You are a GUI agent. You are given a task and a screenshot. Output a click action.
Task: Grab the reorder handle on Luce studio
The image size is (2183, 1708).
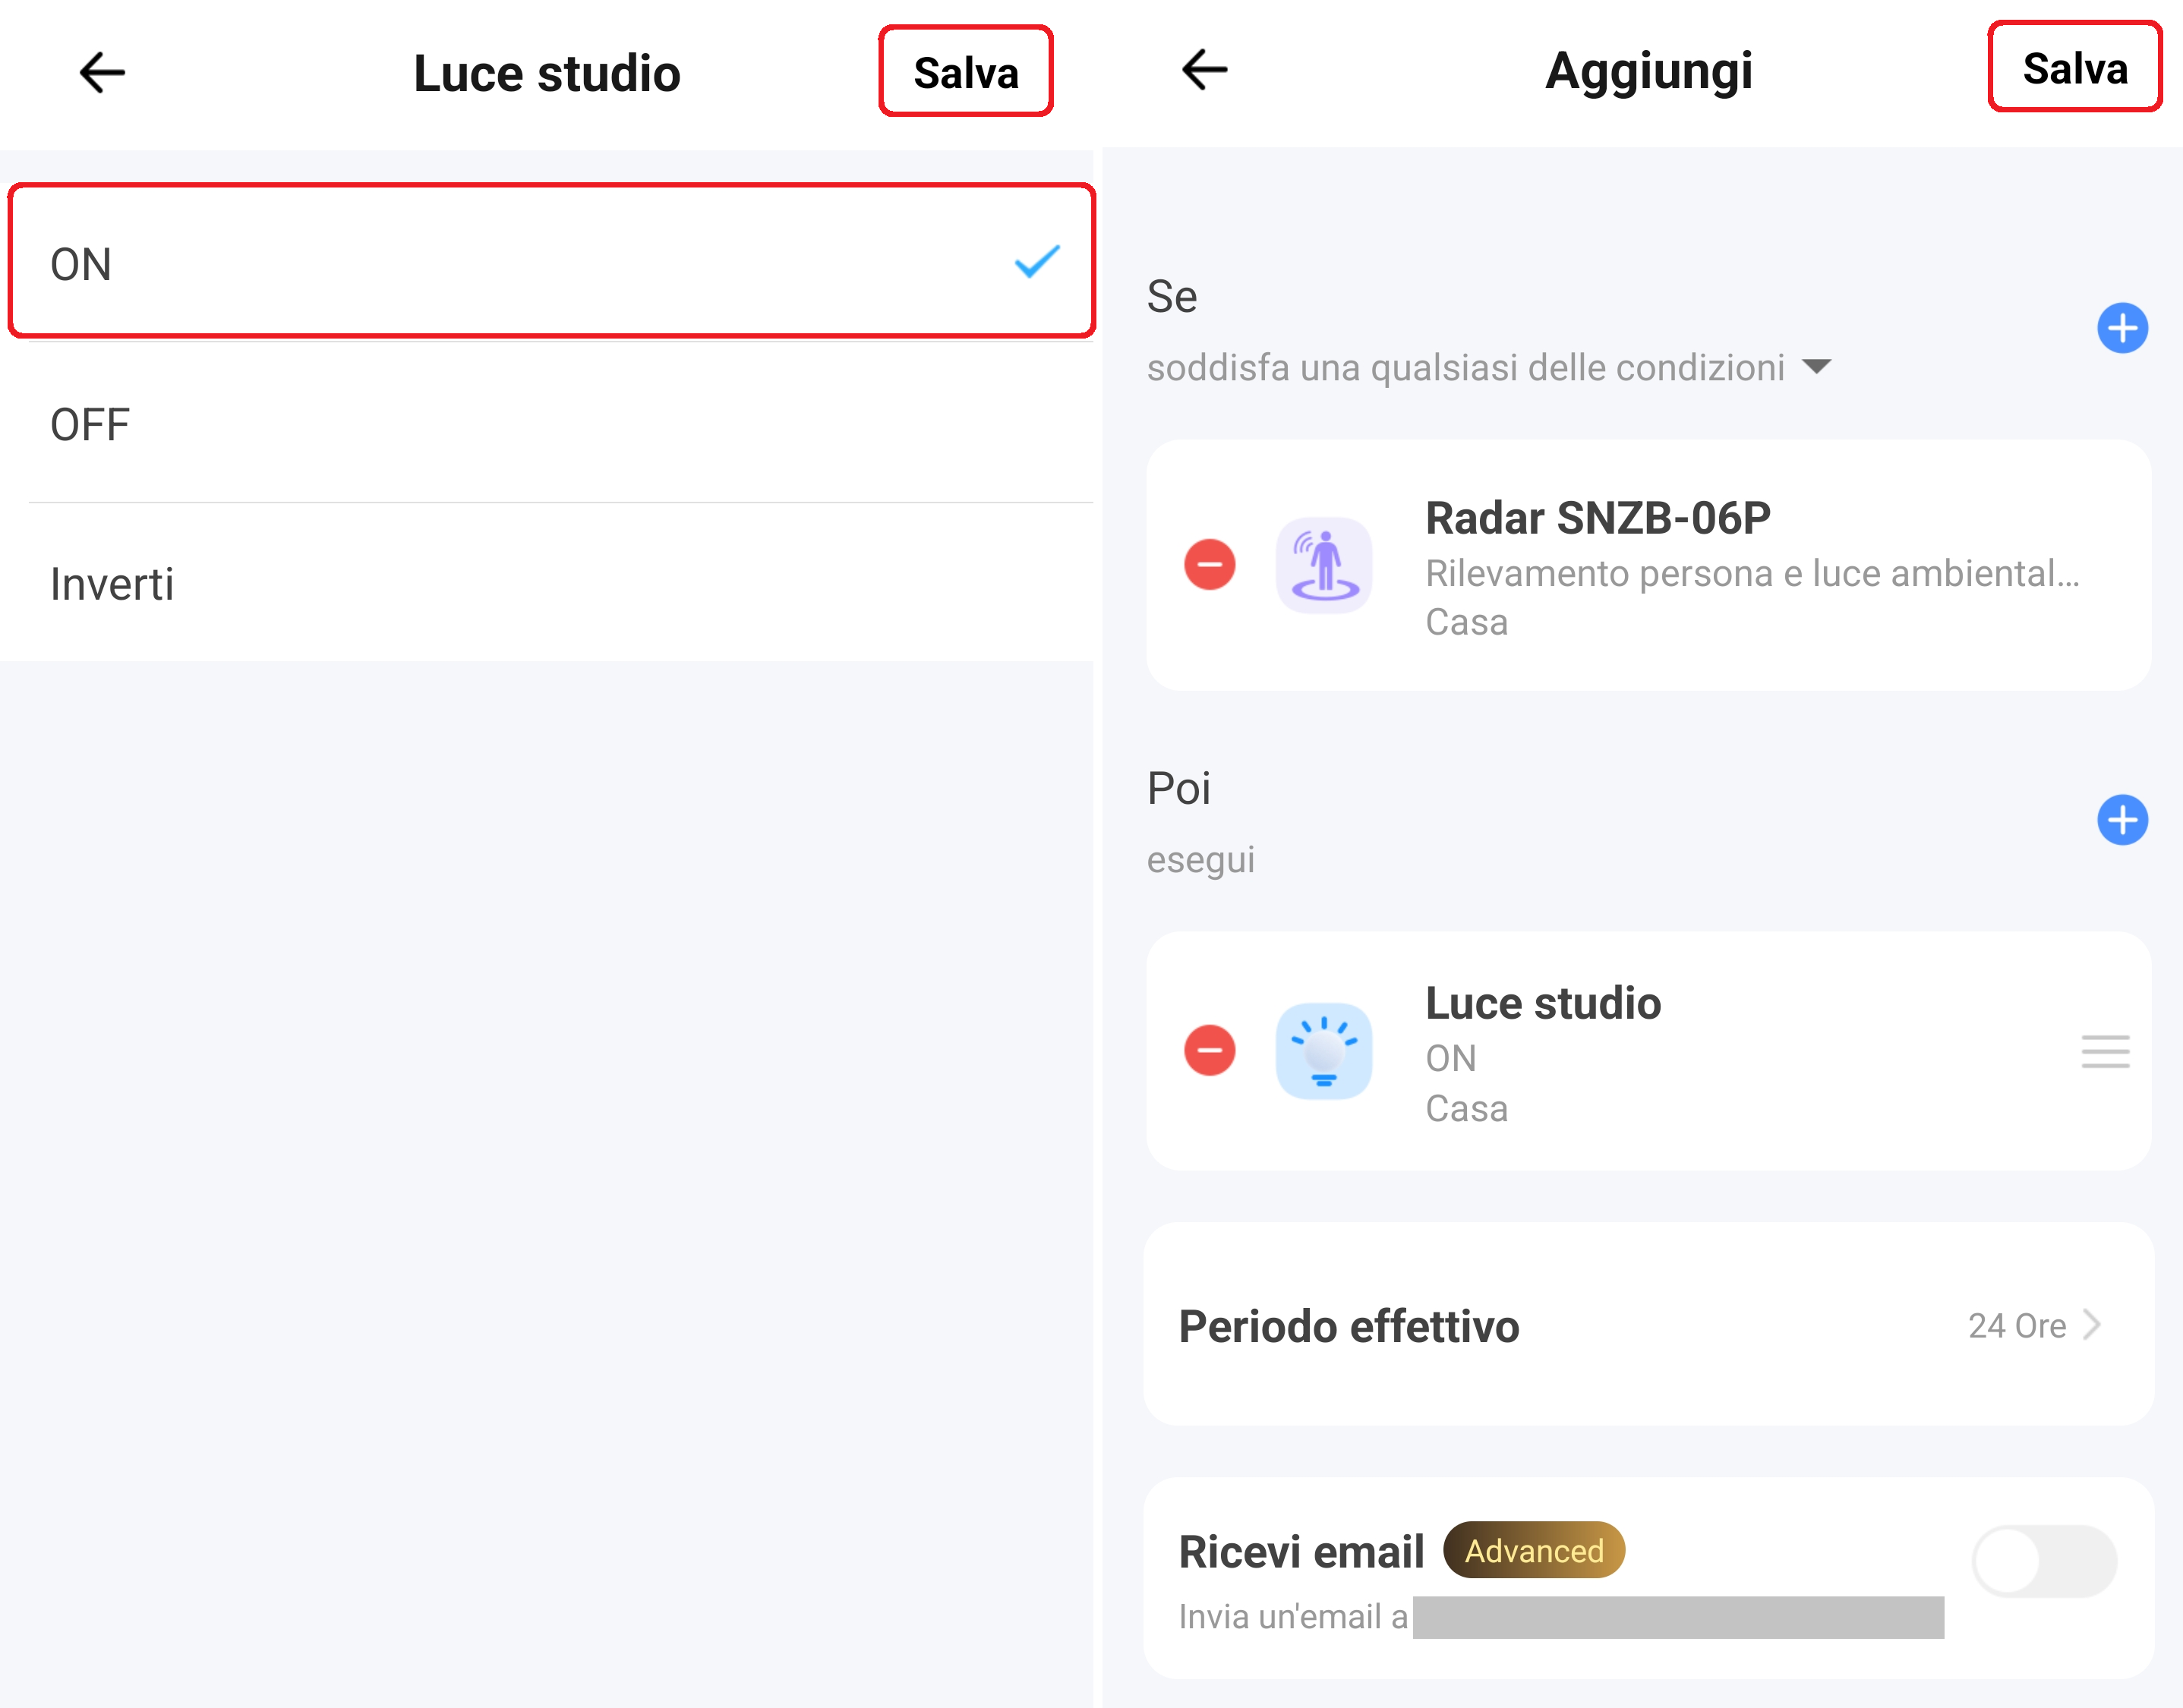coord(2105,1051)
